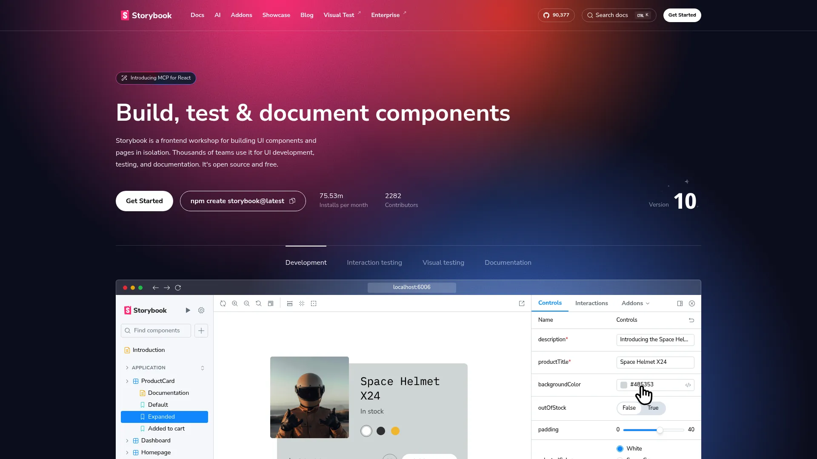817x459 pixels.
Task: Pick the dark gray color option on product card
Action: pos(381,431)
